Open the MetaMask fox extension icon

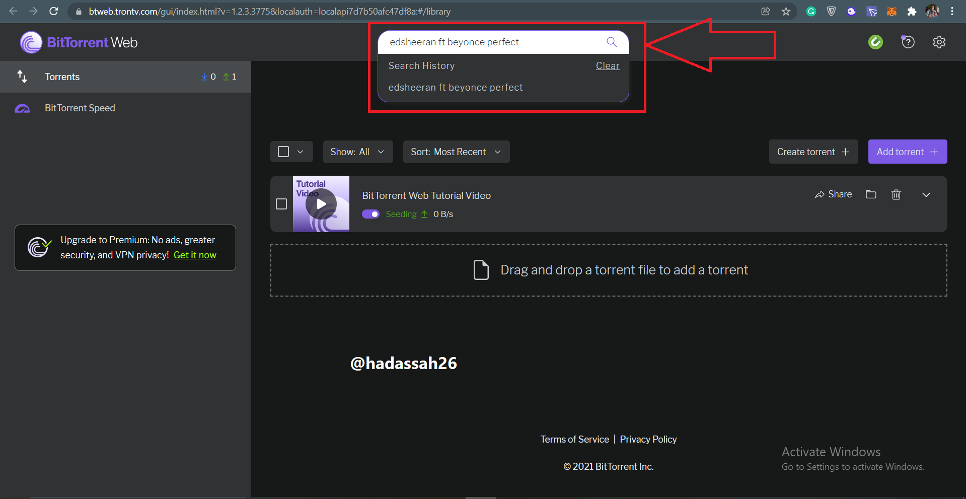click(891, 11)
